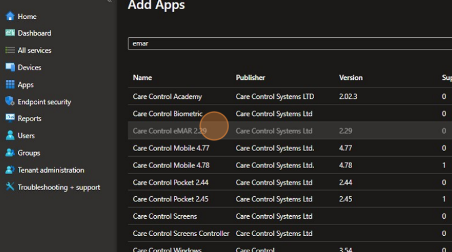Open the Tenant administration icon

tap(10, 170)
